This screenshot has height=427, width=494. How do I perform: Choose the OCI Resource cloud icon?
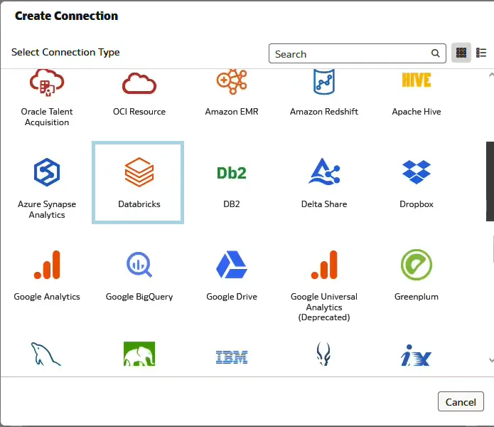click(x=139, y=83)
